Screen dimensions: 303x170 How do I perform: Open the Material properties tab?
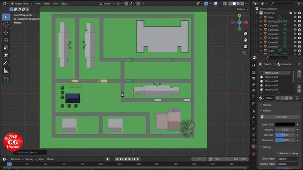254,147
